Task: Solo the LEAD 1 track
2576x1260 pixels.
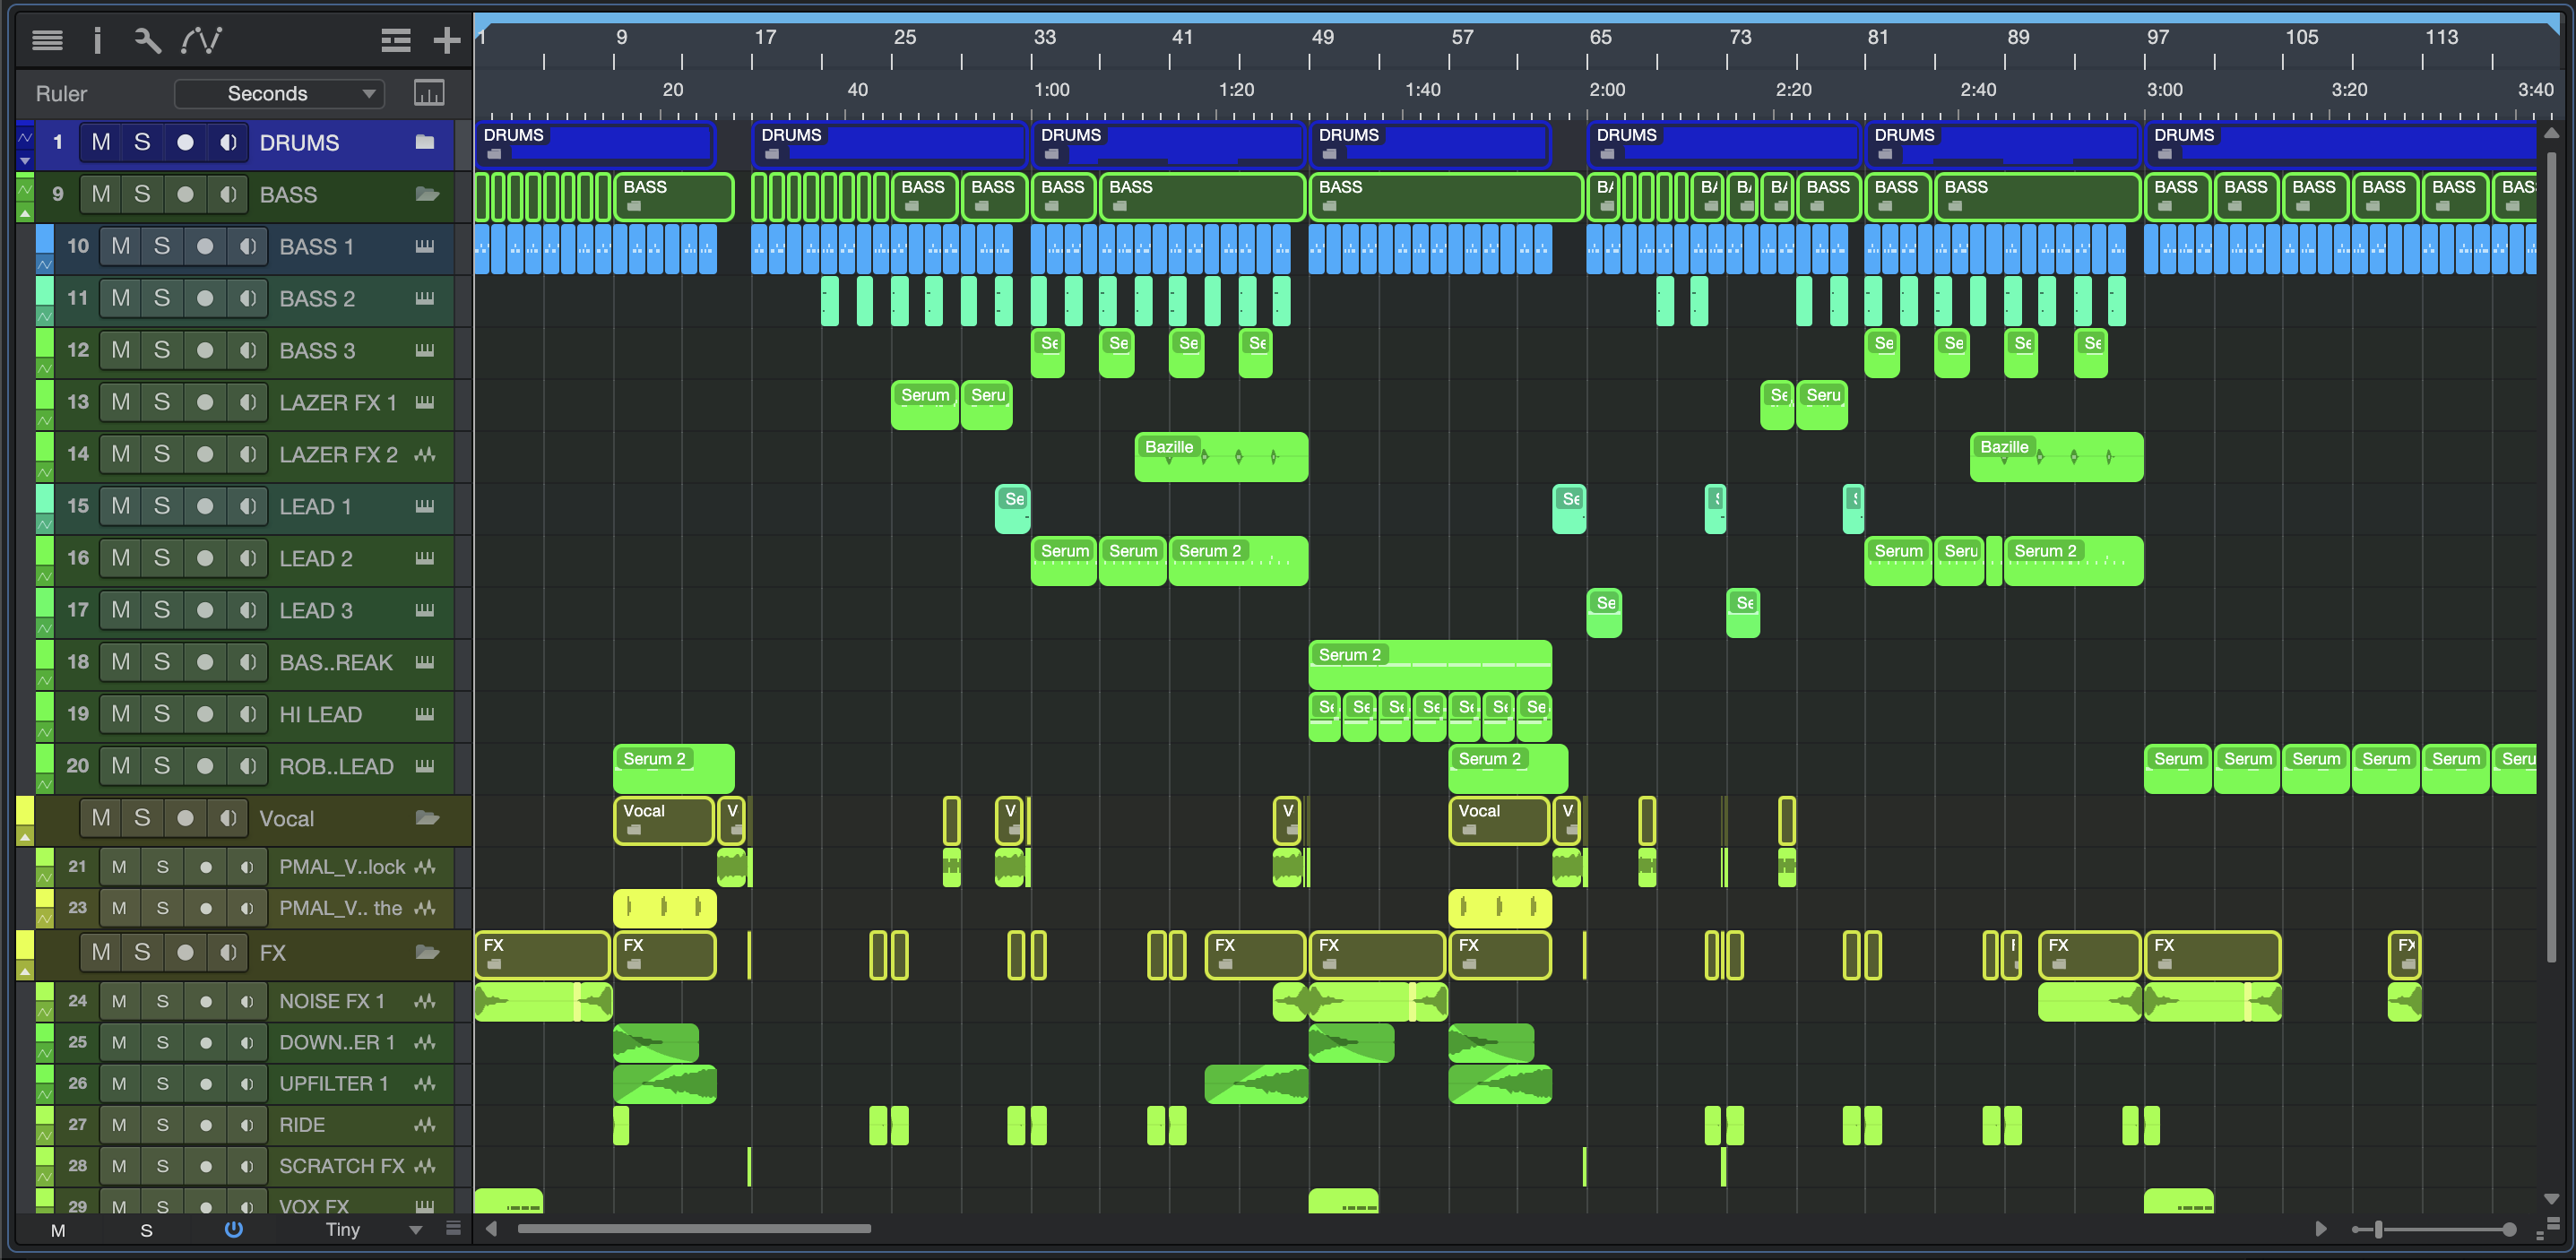Action: coord(162,506)
